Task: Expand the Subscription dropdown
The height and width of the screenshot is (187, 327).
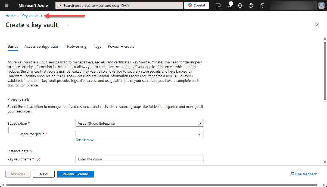Action: tap(140, 124)
